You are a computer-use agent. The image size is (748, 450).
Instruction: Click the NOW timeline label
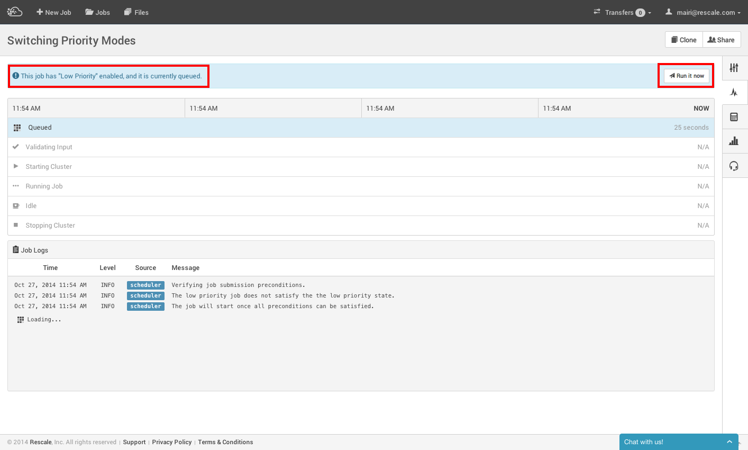point(701,109)
